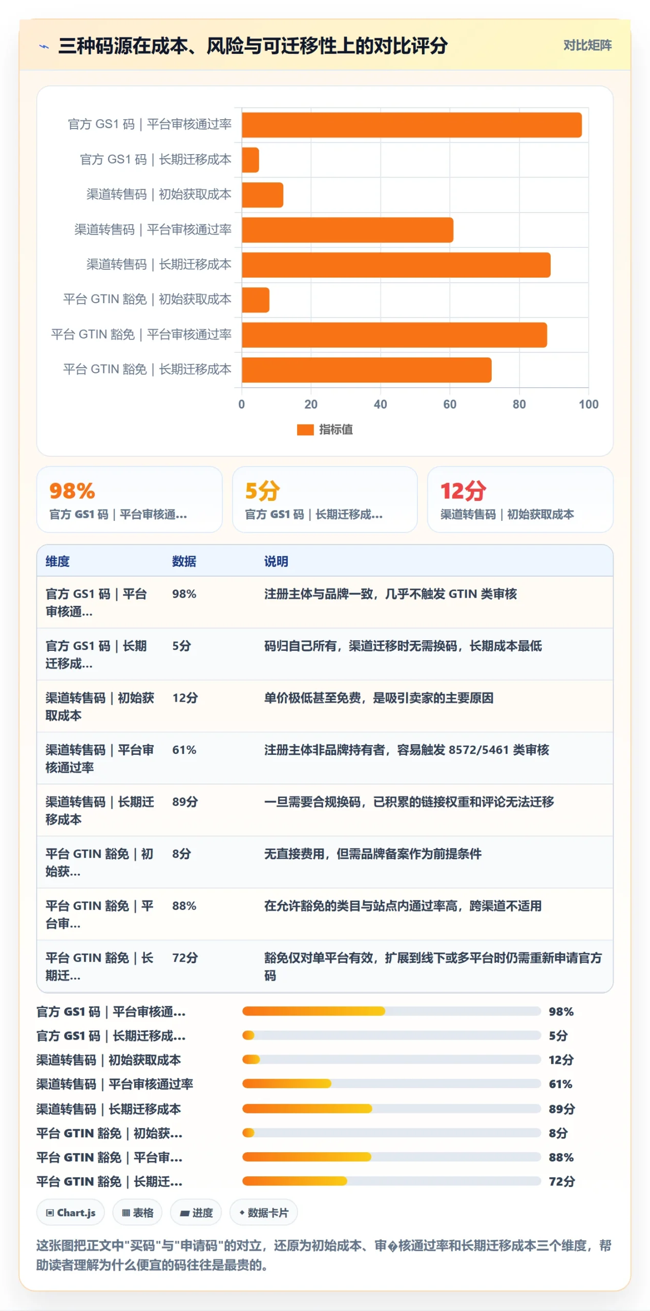Click chart bar for 官方 GS1 码 | 平台审核通过率
This screenshot has width=650, height=1311.
411,125
